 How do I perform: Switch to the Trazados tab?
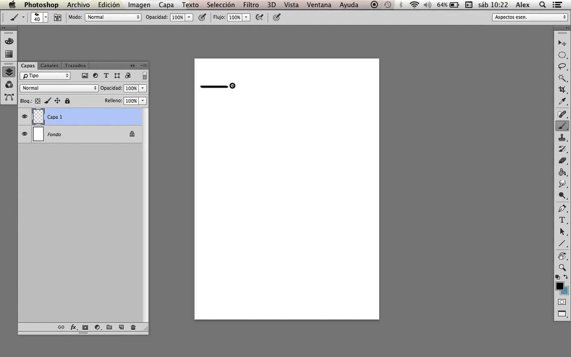point(75,65)
